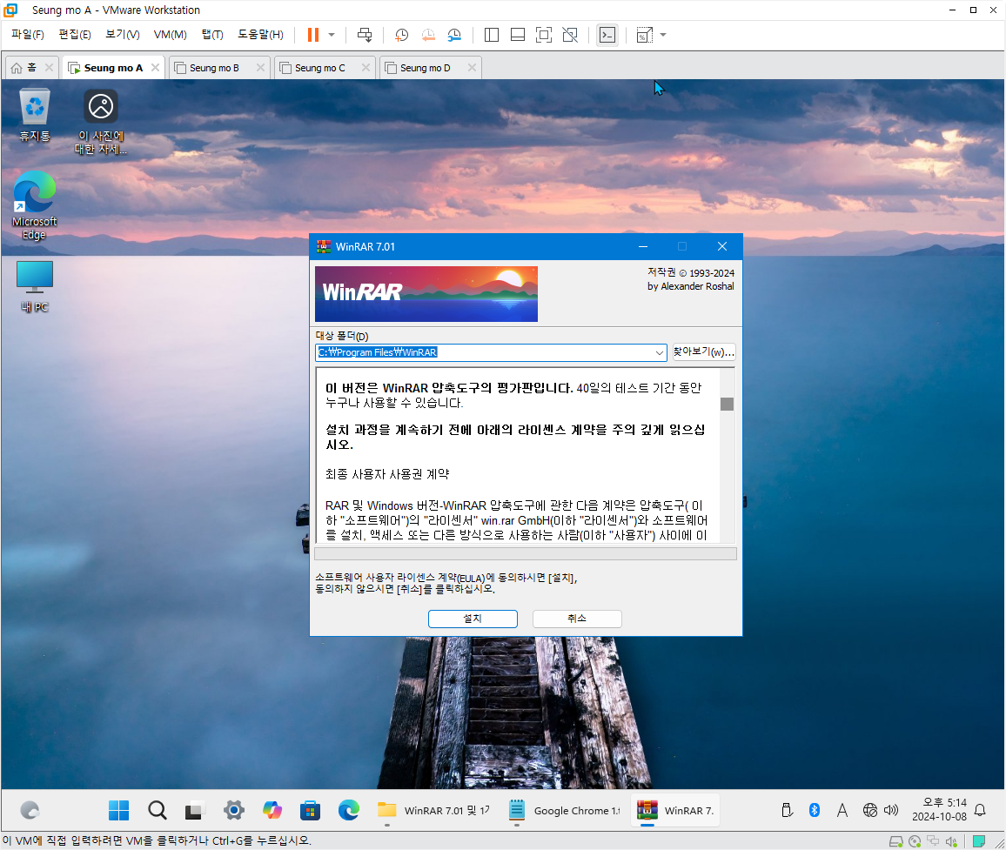Click the Unity mode toolbar icon
Viewport: 1006px width, 850px height.
point(570,35)
